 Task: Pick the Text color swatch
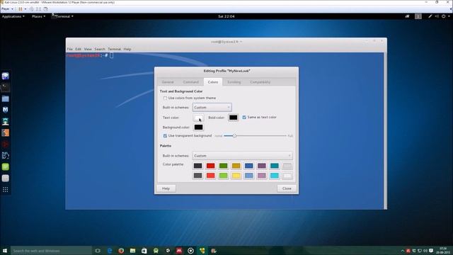click(198, 118)
